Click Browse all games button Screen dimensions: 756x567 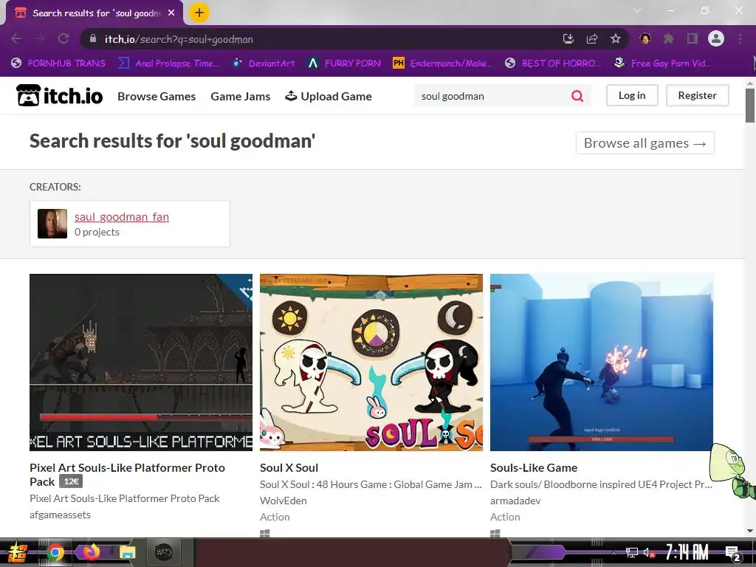tap(645, 143)
